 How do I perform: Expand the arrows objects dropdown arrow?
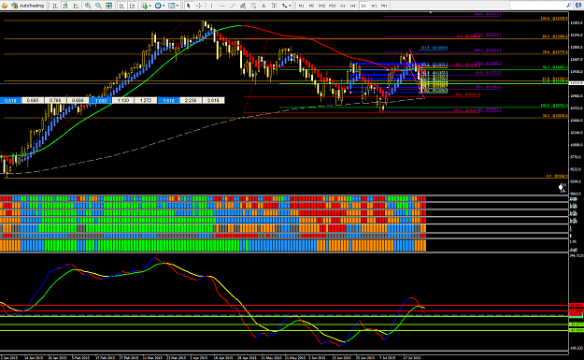291,6
